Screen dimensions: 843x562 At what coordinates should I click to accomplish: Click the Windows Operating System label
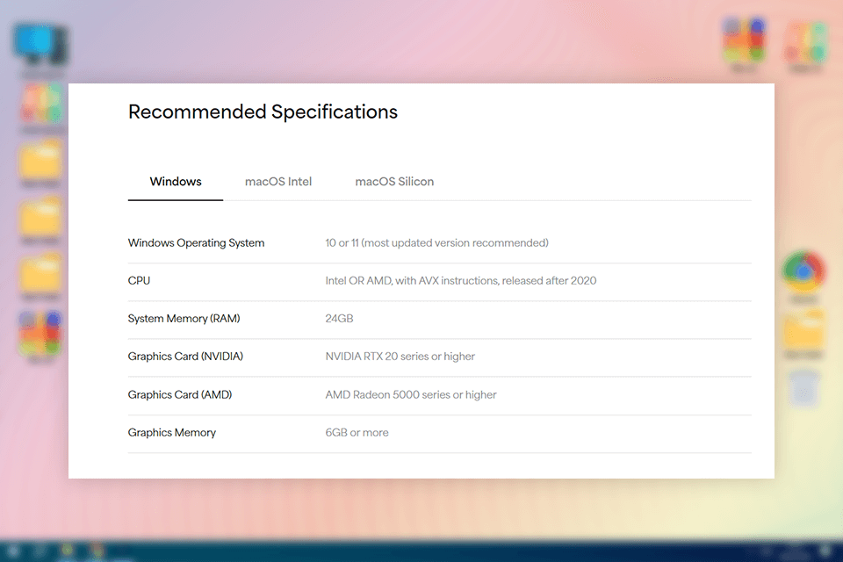point(196,243)
